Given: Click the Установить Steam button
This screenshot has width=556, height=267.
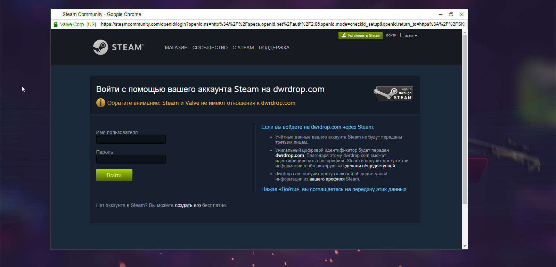Looking at the screenshot, I should coord(360,35).
